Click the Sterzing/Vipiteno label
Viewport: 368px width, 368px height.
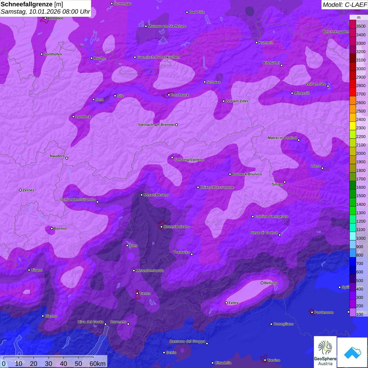[189, 160]
